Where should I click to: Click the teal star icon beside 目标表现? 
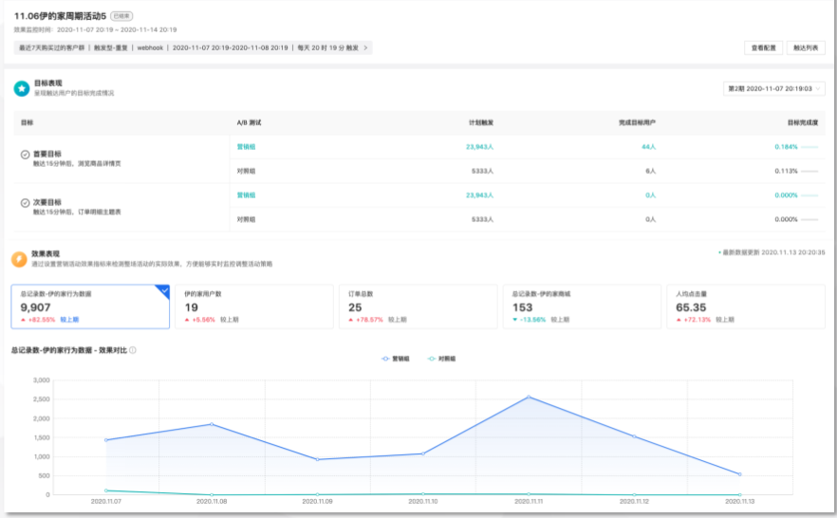tap(22, 88)
